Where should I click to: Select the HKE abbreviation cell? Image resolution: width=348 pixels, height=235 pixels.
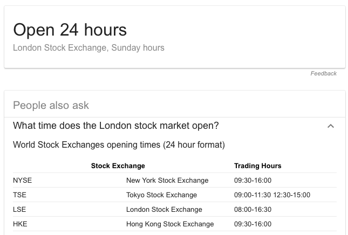click(x=20, y=224)
